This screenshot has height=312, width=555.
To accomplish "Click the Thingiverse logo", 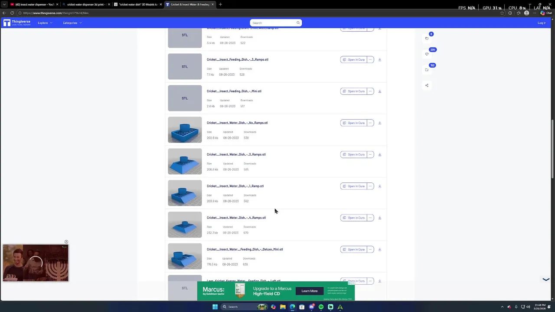I will pyautogui.click(x=17, y=23).
